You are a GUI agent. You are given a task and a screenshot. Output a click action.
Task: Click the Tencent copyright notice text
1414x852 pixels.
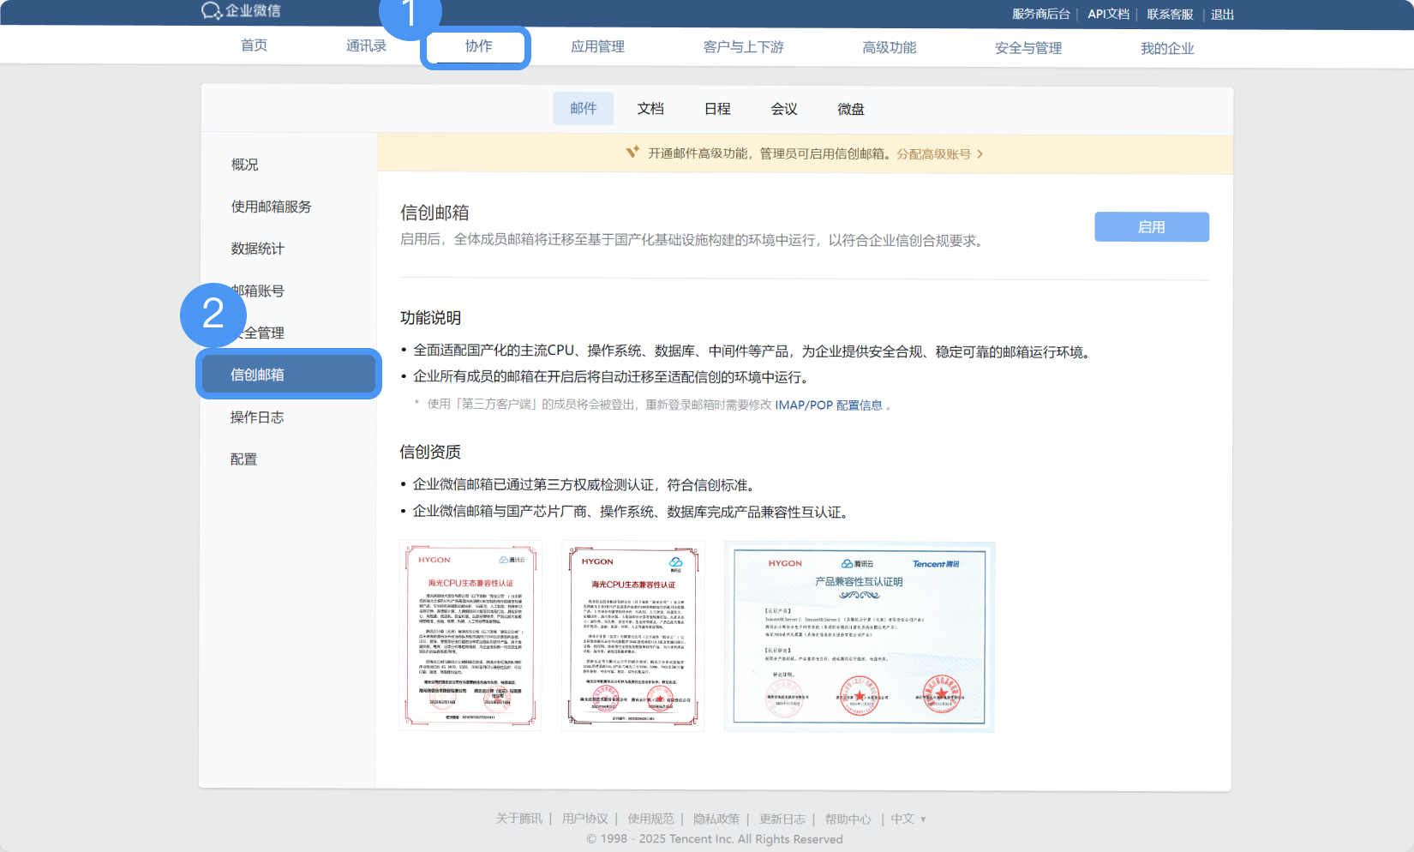tap(715, 839)
